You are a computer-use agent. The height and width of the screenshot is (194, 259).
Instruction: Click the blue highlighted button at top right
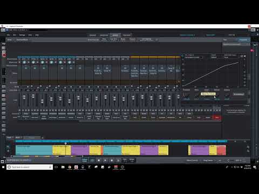pos(243,40)
